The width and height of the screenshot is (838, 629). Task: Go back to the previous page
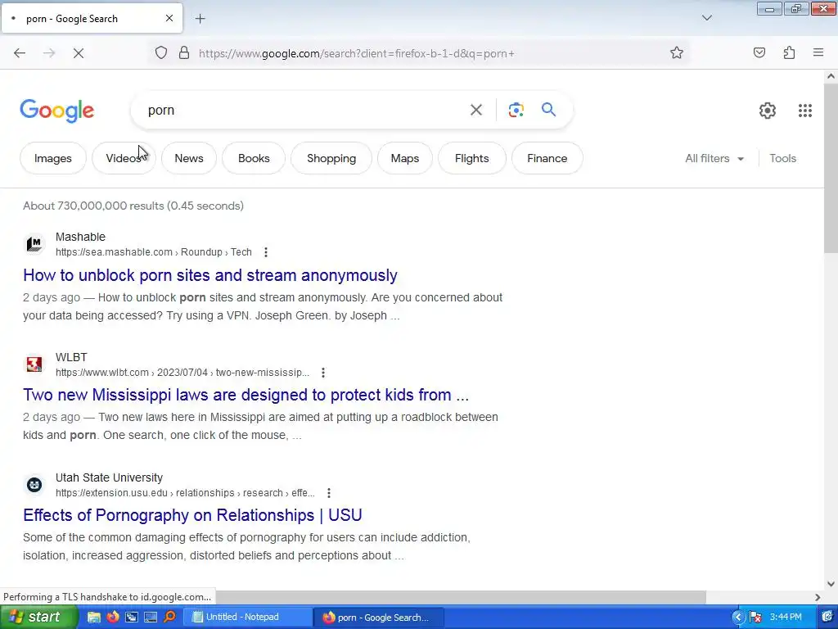point(20,53)
